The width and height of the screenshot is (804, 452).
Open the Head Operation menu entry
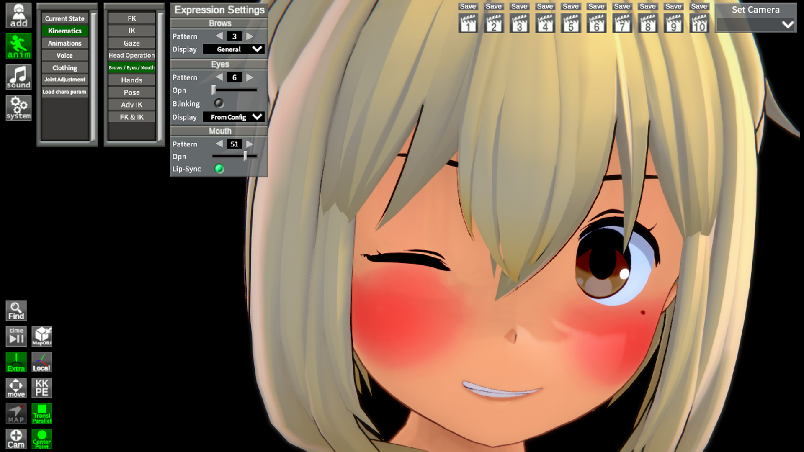tap(131, 55)
